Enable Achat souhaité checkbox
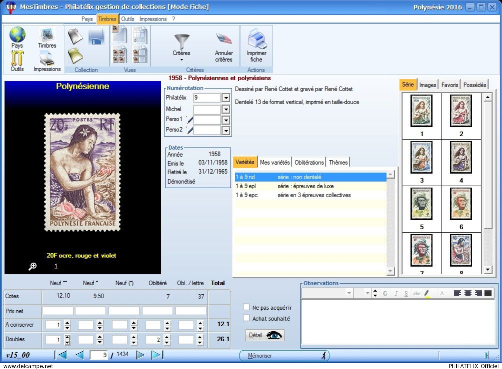502x369 pixels. (246, 318)
